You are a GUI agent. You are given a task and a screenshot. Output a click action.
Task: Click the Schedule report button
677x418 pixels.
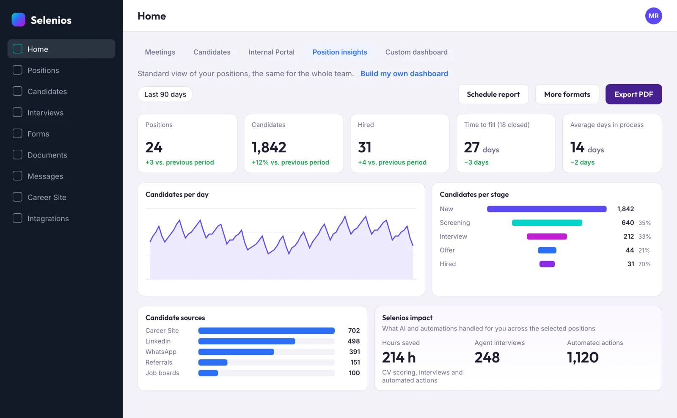coord(493,94)
